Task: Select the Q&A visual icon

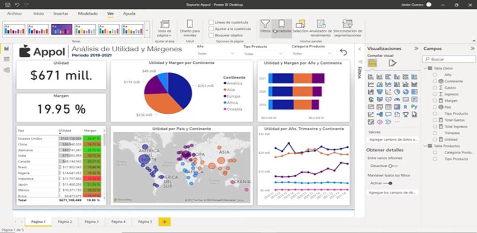Action: tap(388, 114)
